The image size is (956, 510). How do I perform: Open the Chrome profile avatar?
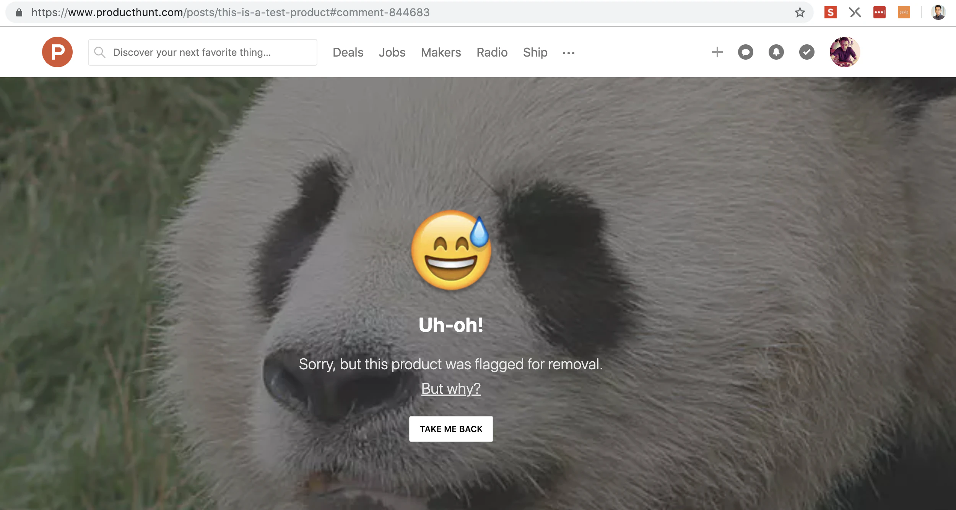click(938, 13)
